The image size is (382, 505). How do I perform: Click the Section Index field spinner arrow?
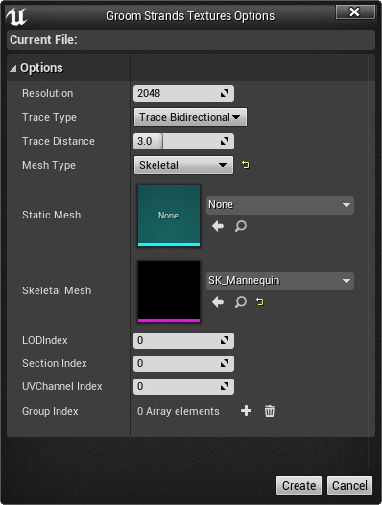pos(225,363)
